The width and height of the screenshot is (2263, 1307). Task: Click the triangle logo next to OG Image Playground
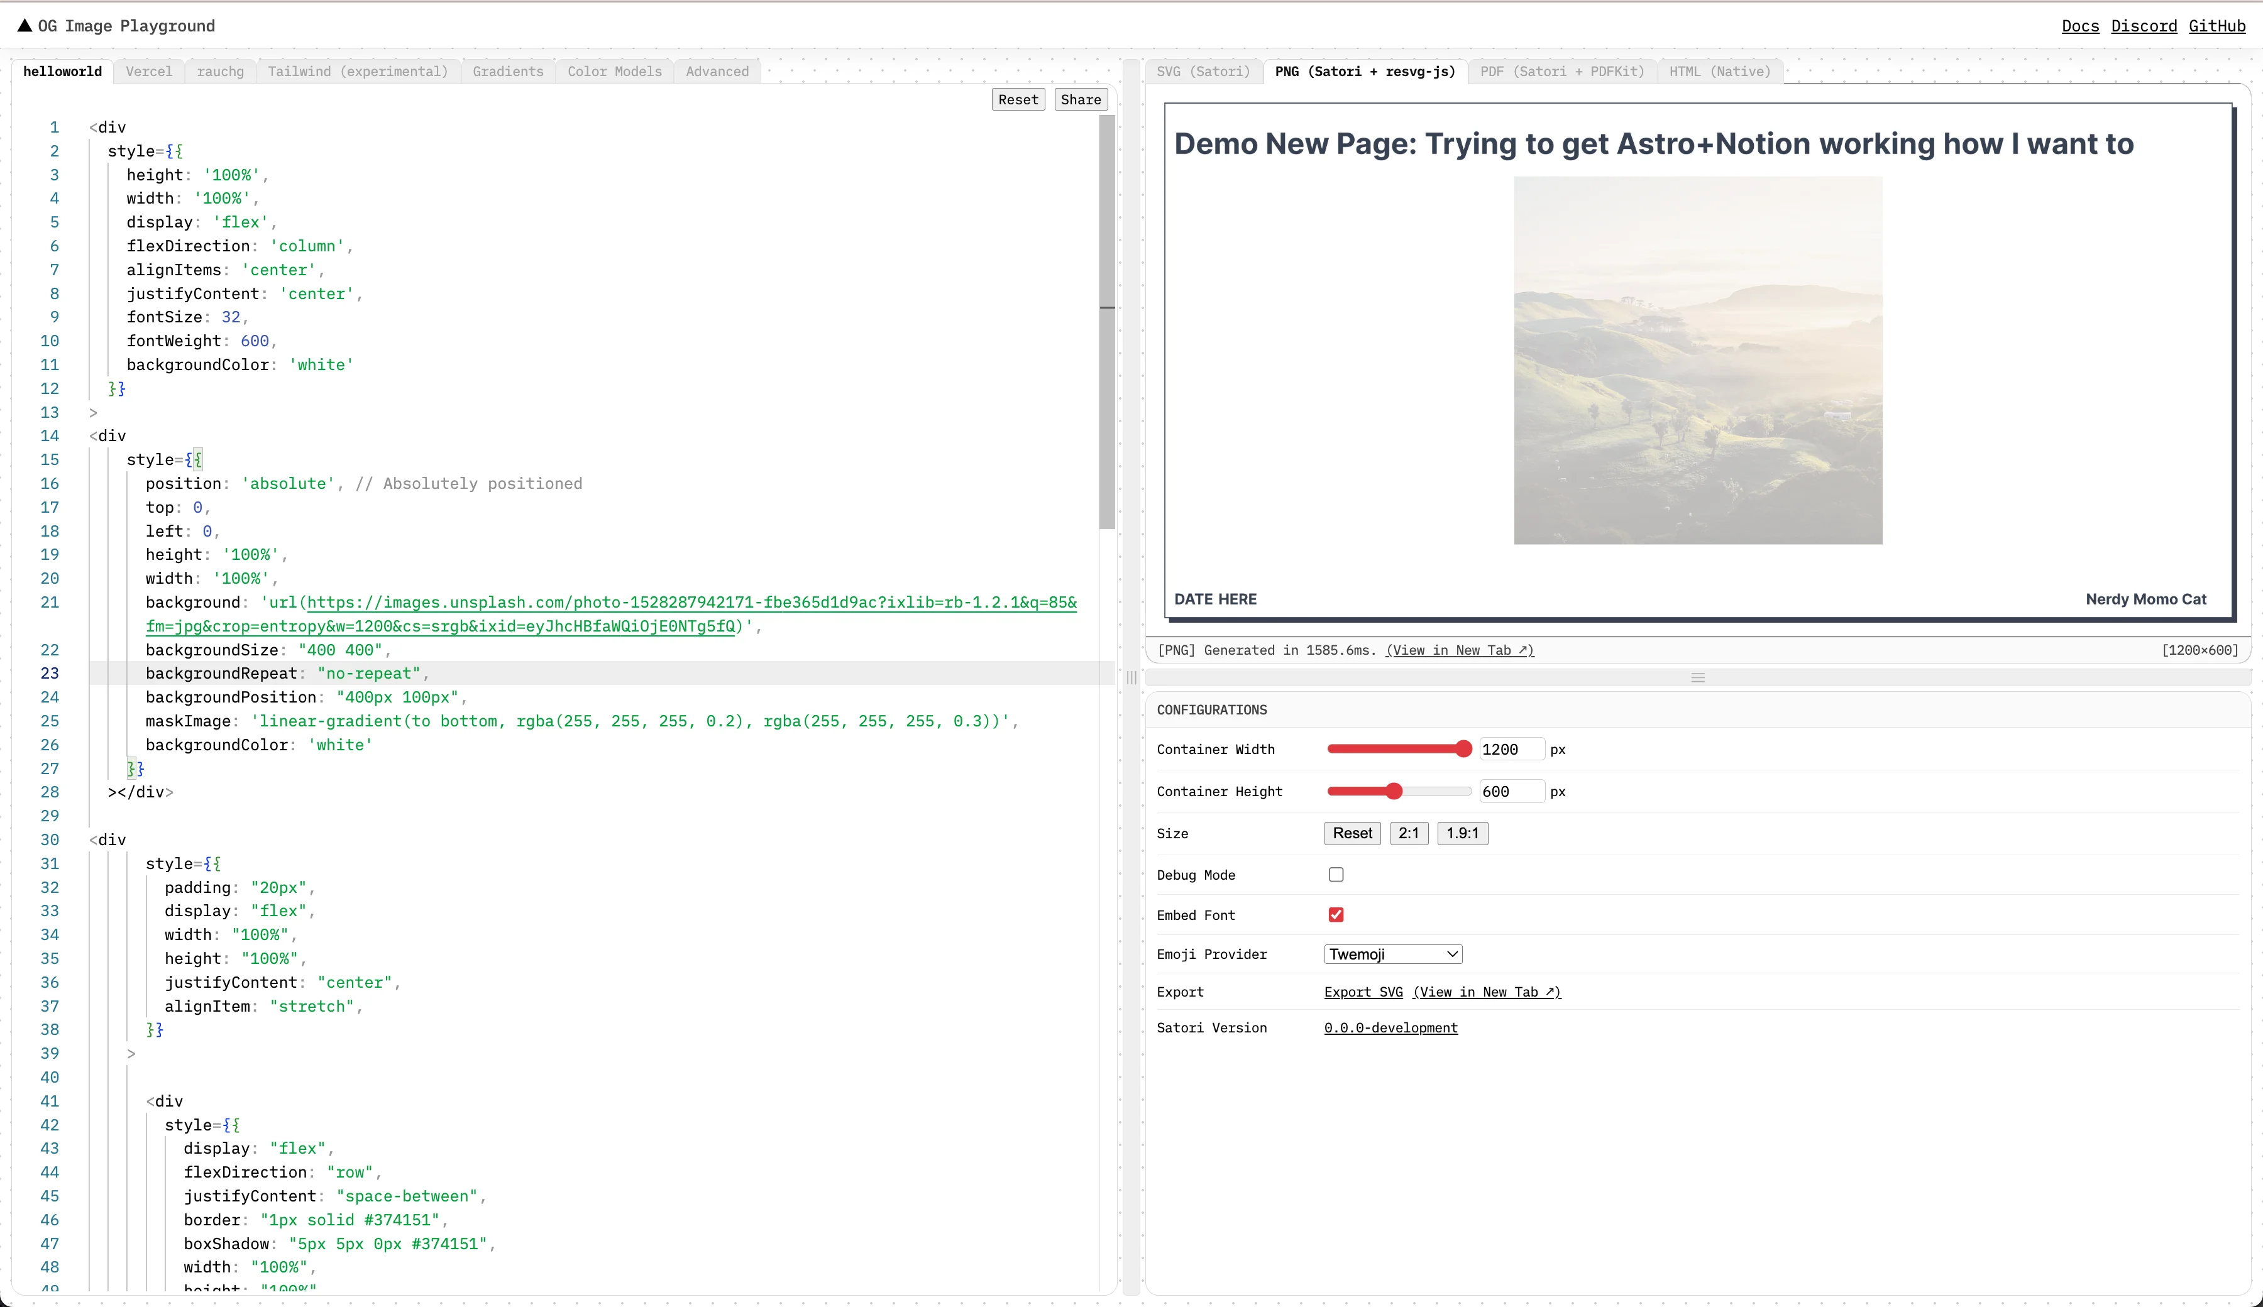[25, 25]
